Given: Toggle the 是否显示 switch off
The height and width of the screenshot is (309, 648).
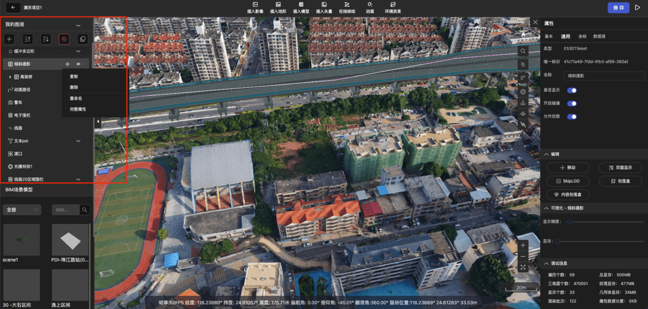Looking at the screenshot, I should click(x=572, y=90).
